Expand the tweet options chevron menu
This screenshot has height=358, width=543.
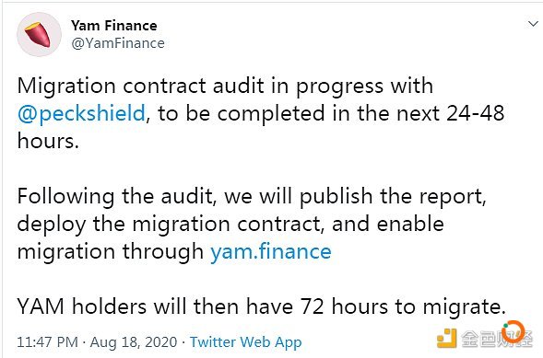point(533,24)
